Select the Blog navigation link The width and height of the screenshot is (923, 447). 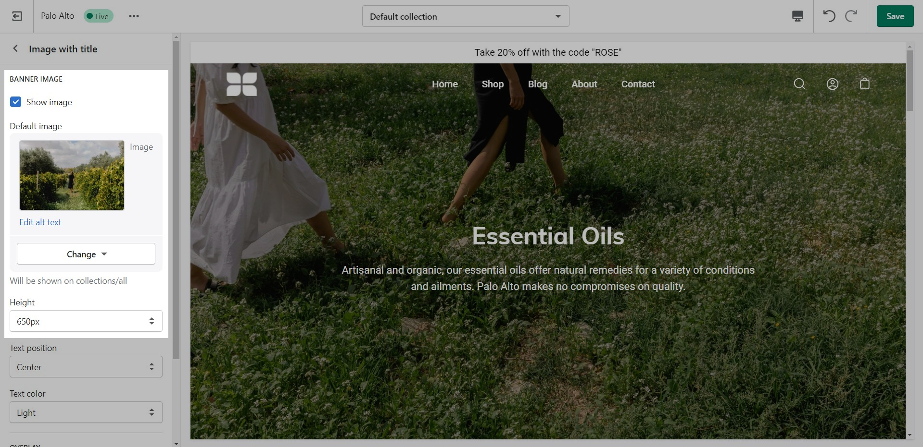pos(537,84)
